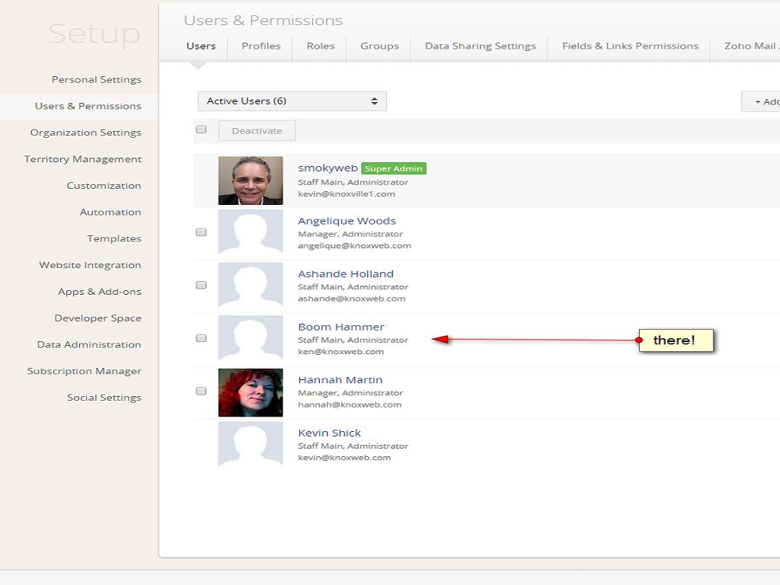Click email ashande@knoxweb.com
Viewport: 780px width, 585px height.
pyautogui.click(x=352, y=299)
